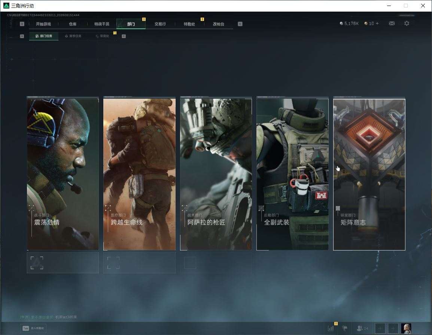Click the E key hint right of main tabs
This screenshot has width=432, height=335.
[240, 24]
